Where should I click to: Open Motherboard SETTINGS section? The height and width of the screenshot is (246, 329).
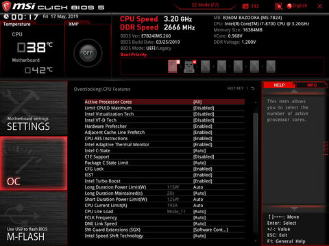click(x=34, y=109)
